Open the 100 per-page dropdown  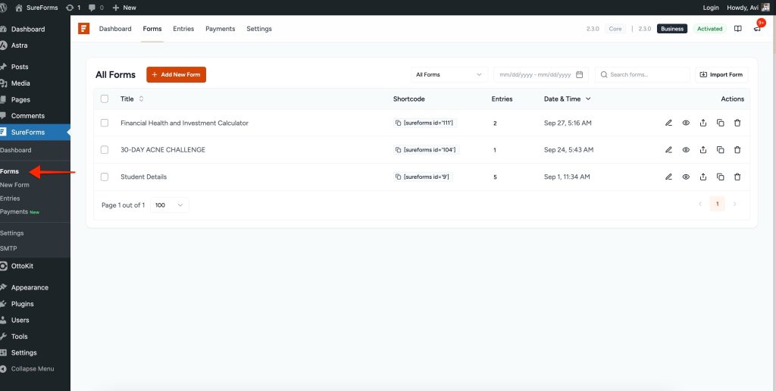pos(169,205)
